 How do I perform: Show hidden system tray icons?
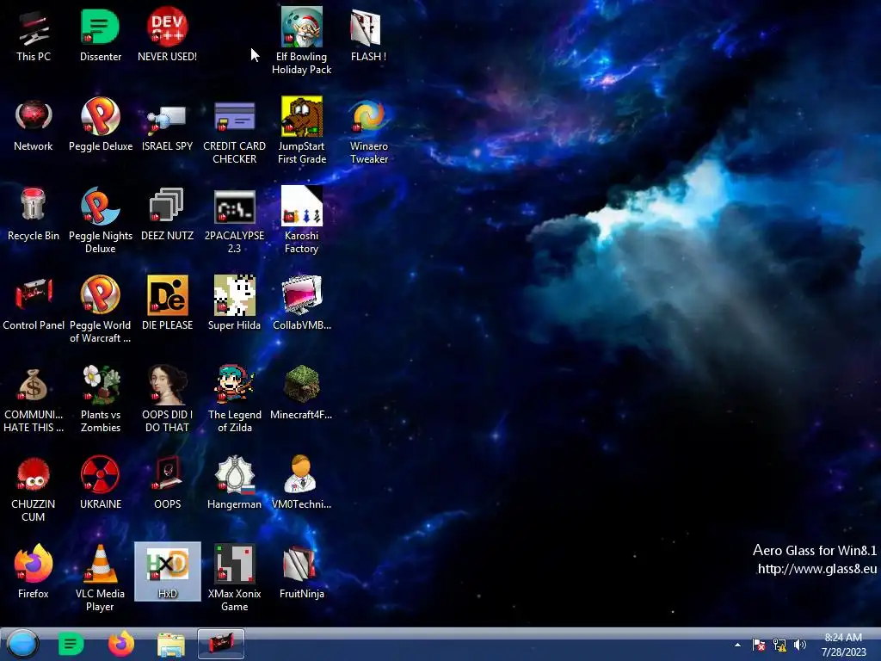[x=737, y=645]
